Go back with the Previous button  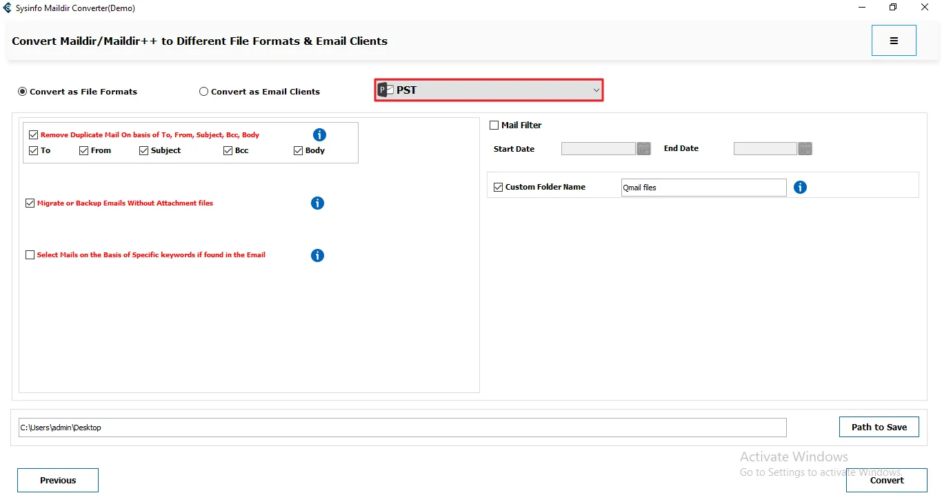click(x=58, y=481)
